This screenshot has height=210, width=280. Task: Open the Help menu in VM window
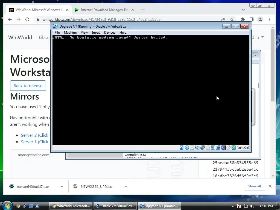pyautogui.click(x=123, y=33)
